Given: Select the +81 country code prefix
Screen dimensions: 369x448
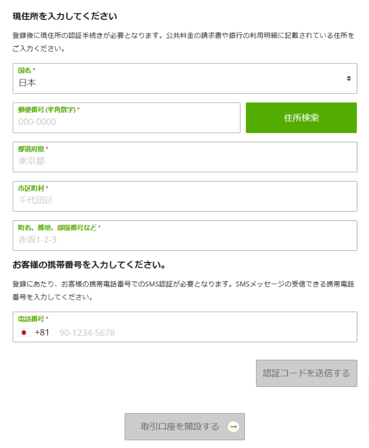Looking at the screenshot, I should click(x=42, y=333).
